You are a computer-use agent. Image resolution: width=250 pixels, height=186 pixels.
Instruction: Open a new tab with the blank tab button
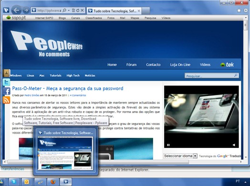click(x=146, y=11)
